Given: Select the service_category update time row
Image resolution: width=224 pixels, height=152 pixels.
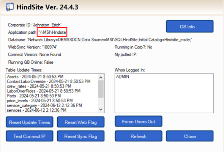Looking at the screenshot, I should (44, 105).
